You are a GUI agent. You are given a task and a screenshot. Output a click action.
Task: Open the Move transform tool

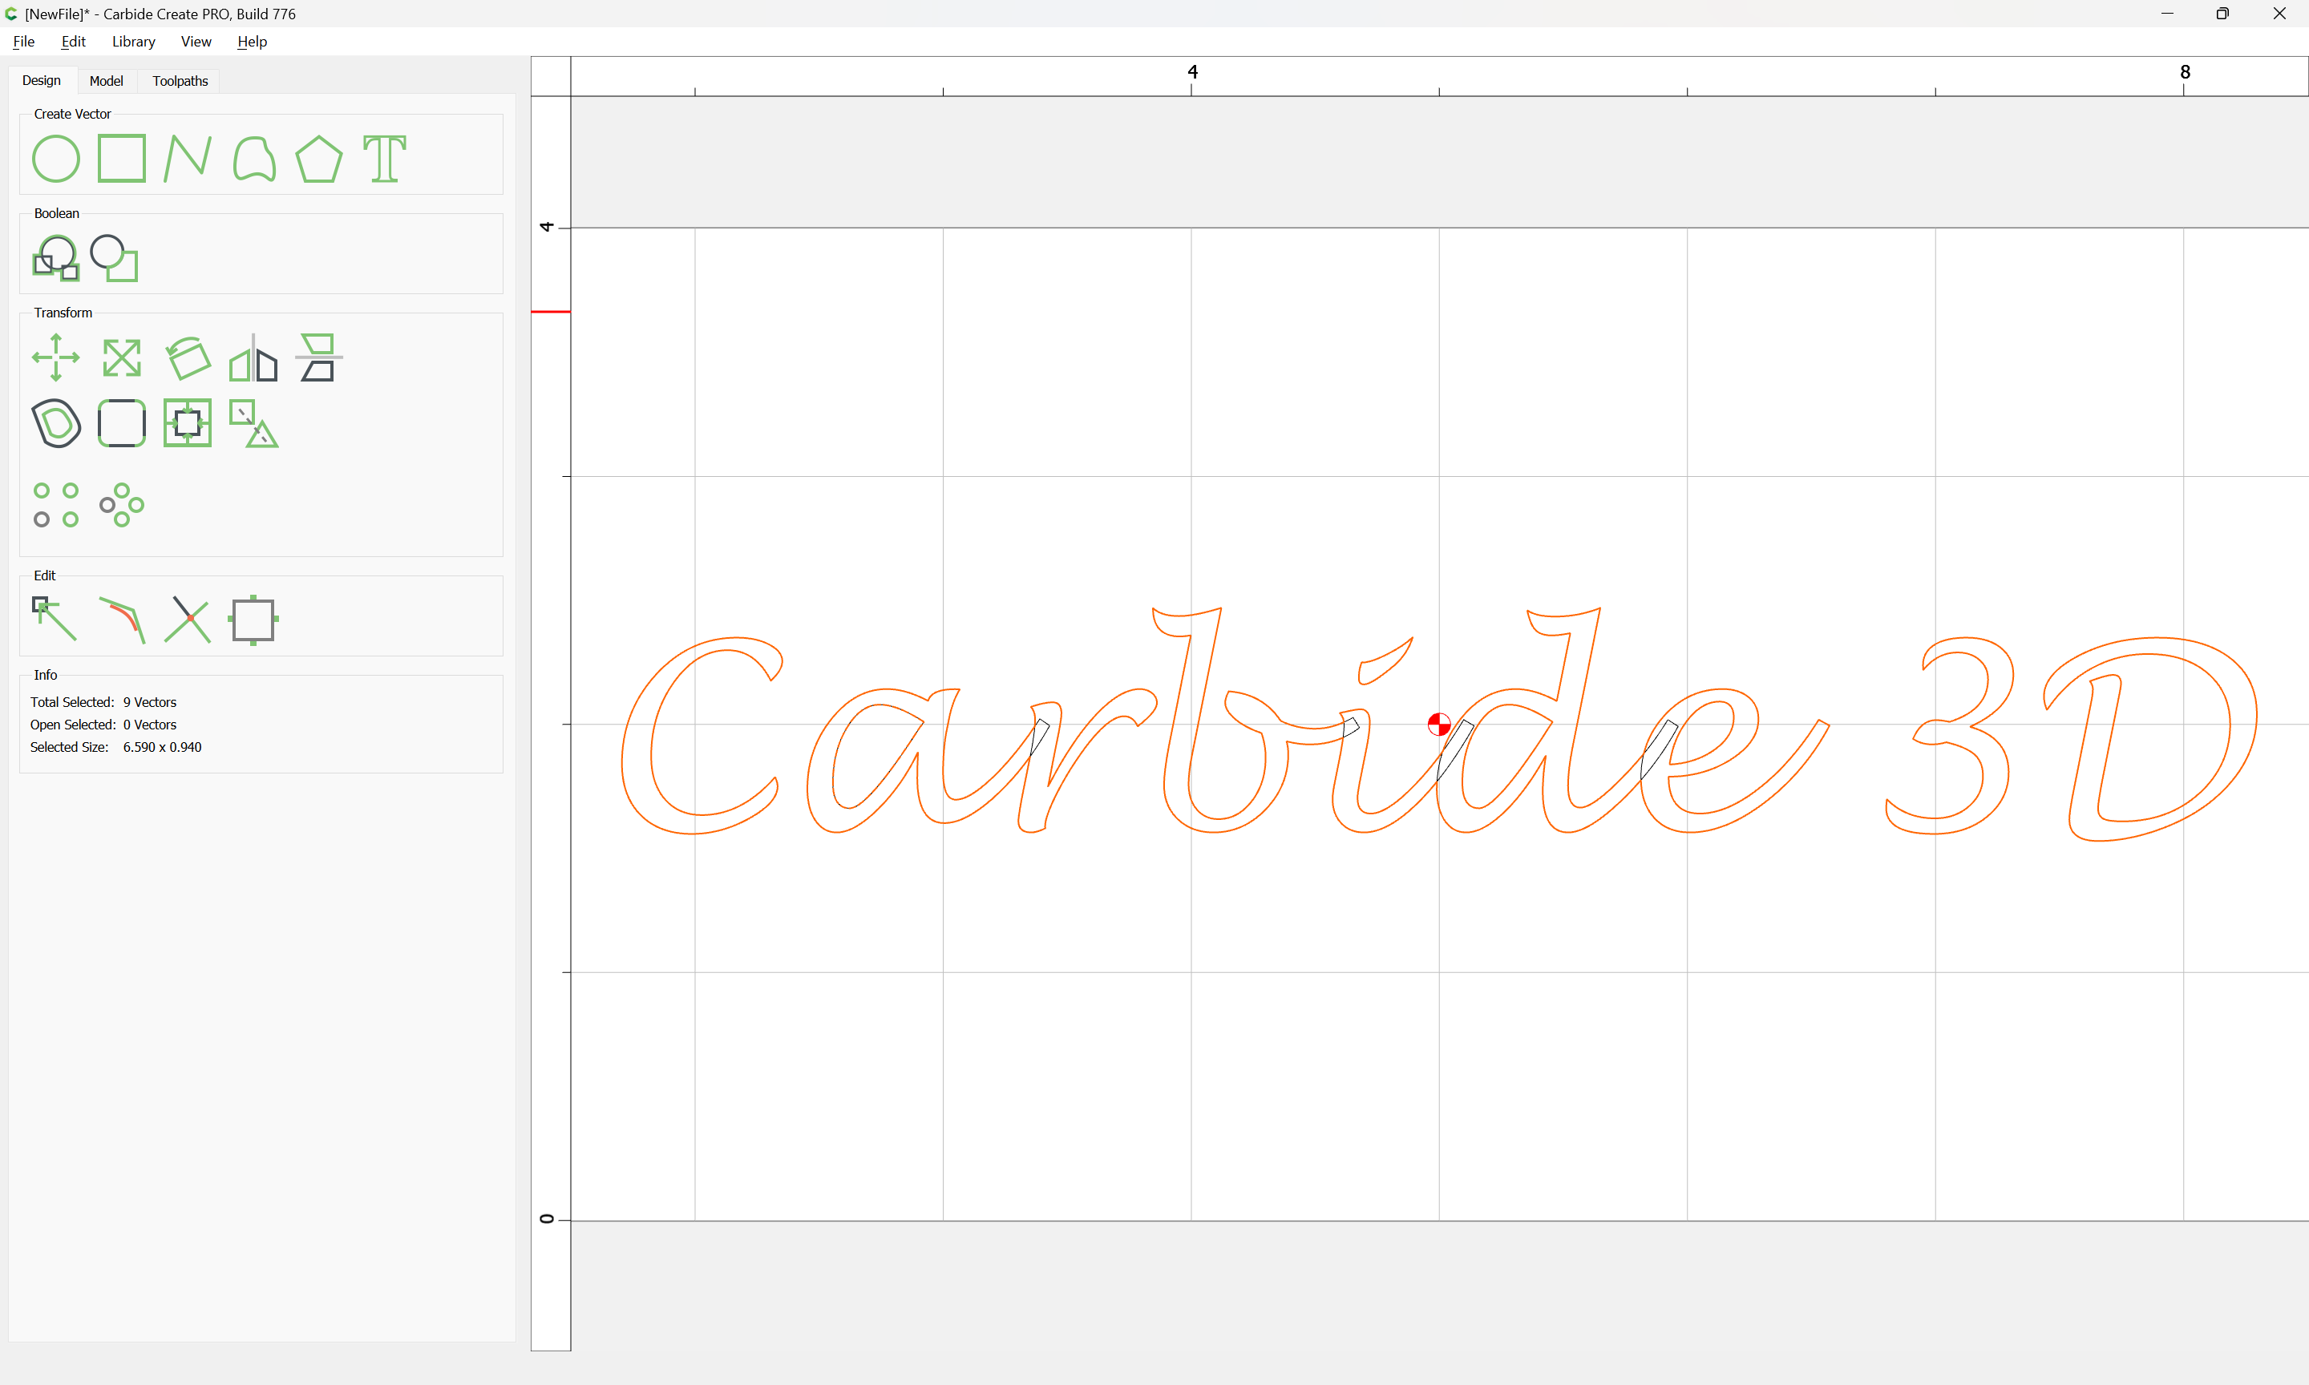pyautogui.click(x=56, y=357)
